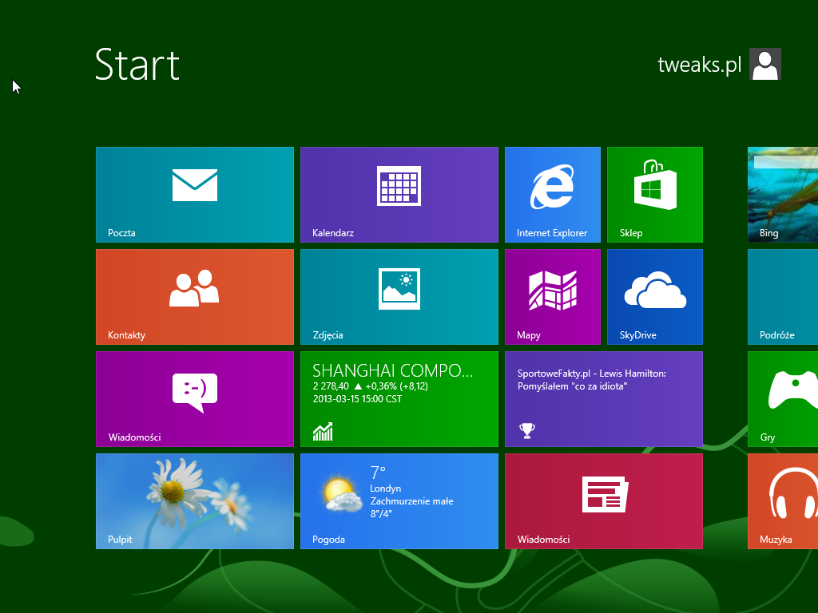
Task: Open the Poczta mail tile
Action: (194, 194)
